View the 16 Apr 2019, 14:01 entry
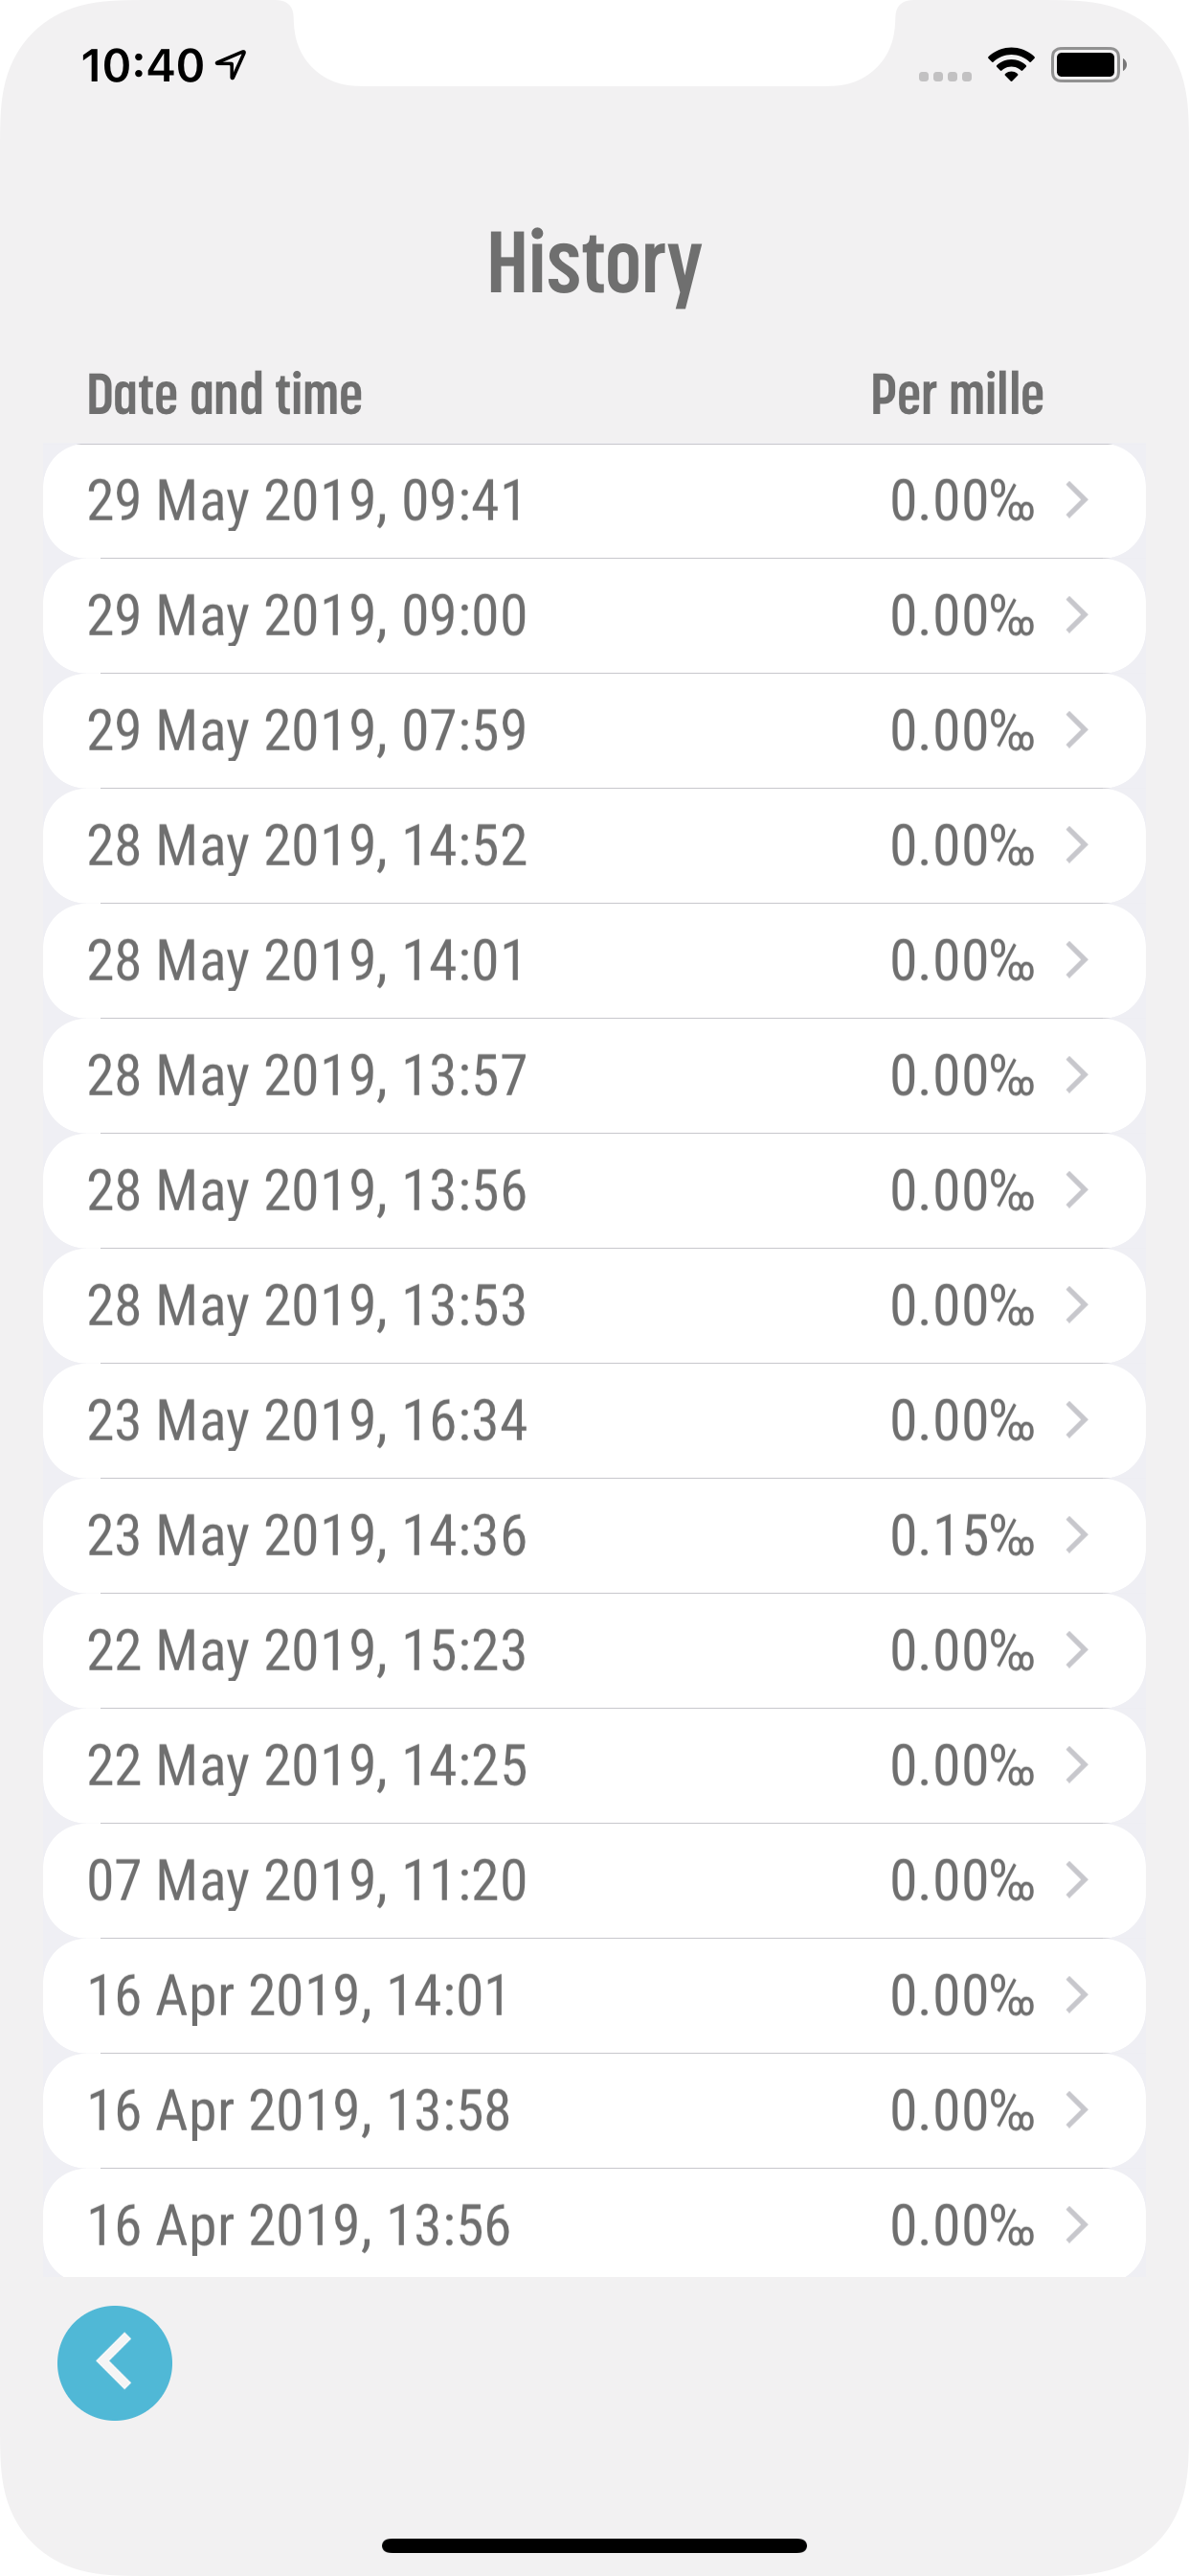The height and width of the screenshot is (2576, 1189). pyautogui.click(x=594, y=1995)
